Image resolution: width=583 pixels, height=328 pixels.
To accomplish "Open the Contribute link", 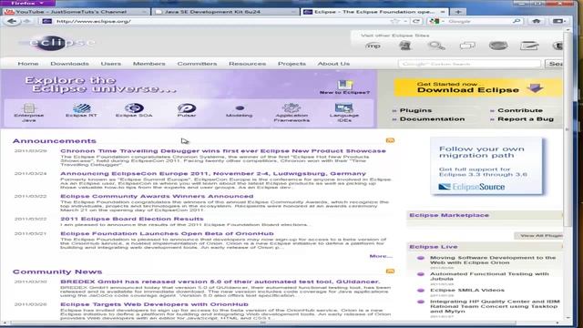I will 520,110.
